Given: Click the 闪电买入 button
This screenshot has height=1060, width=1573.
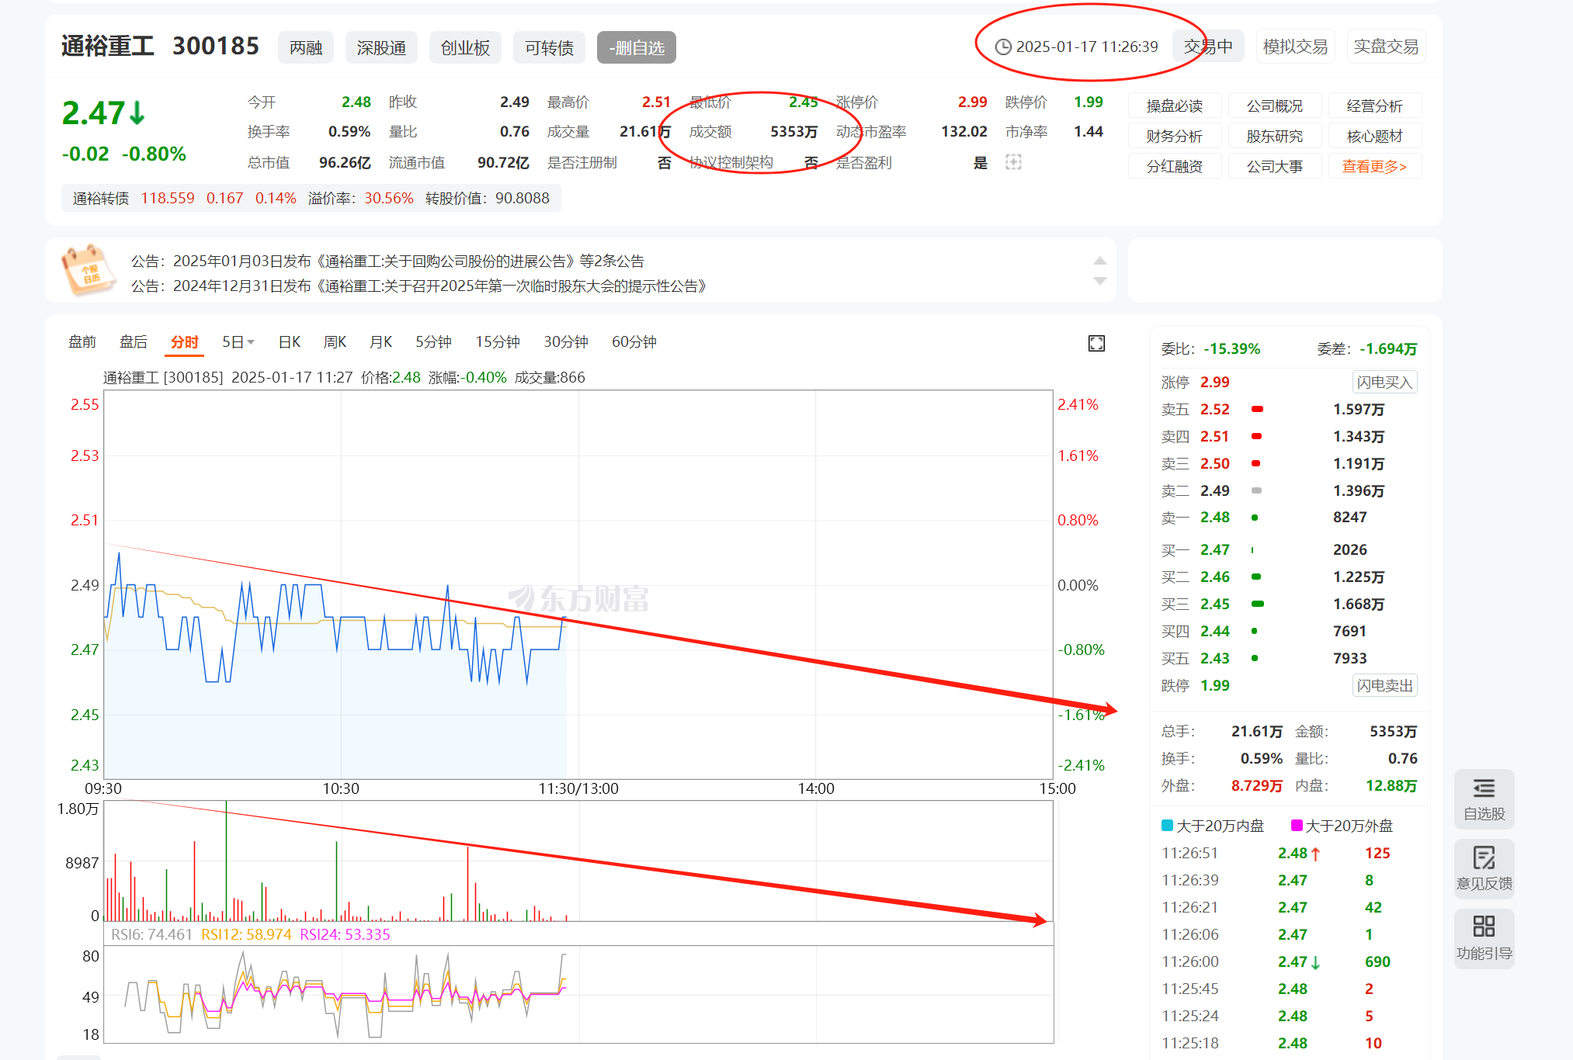Looking at the screenshot, I should click(1384, 382).
